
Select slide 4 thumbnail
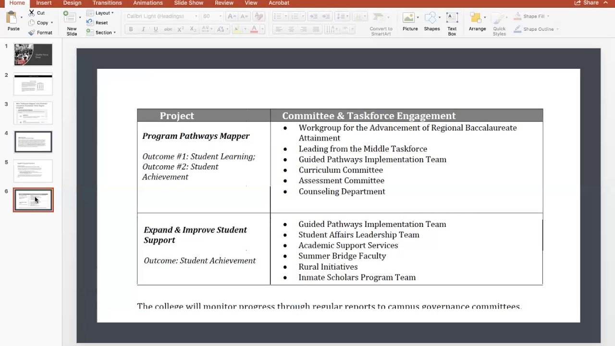coord(33,142)
